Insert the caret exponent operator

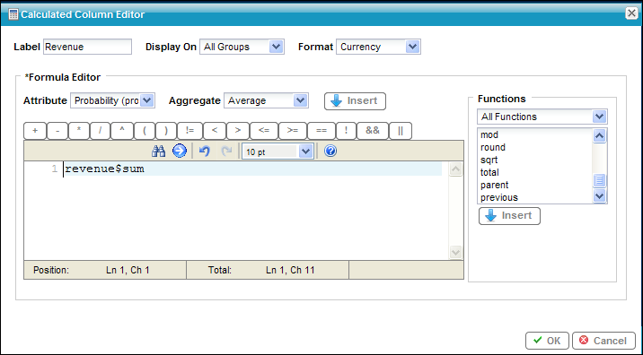pos(122,131)
